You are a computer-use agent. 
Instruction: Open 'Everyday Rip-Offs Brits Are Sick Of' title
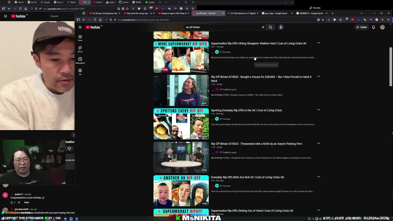[x=247, y=177]
